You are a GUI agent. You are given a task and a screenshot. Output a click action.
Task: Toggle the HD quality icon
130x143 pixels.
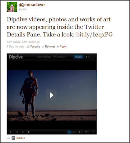(x=74, y=132)
